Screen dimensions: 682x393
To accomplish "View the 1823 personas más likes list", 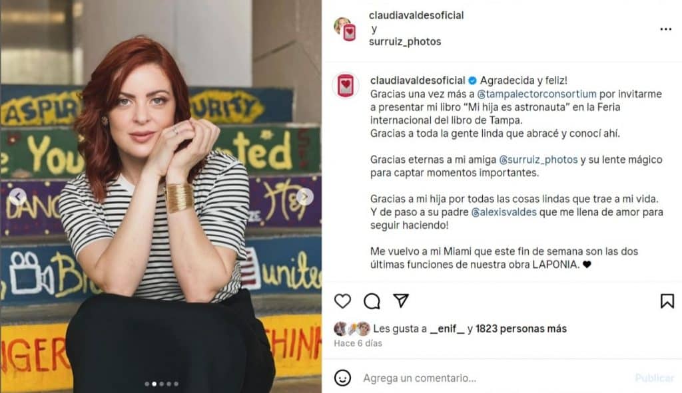I will (521, 328).
